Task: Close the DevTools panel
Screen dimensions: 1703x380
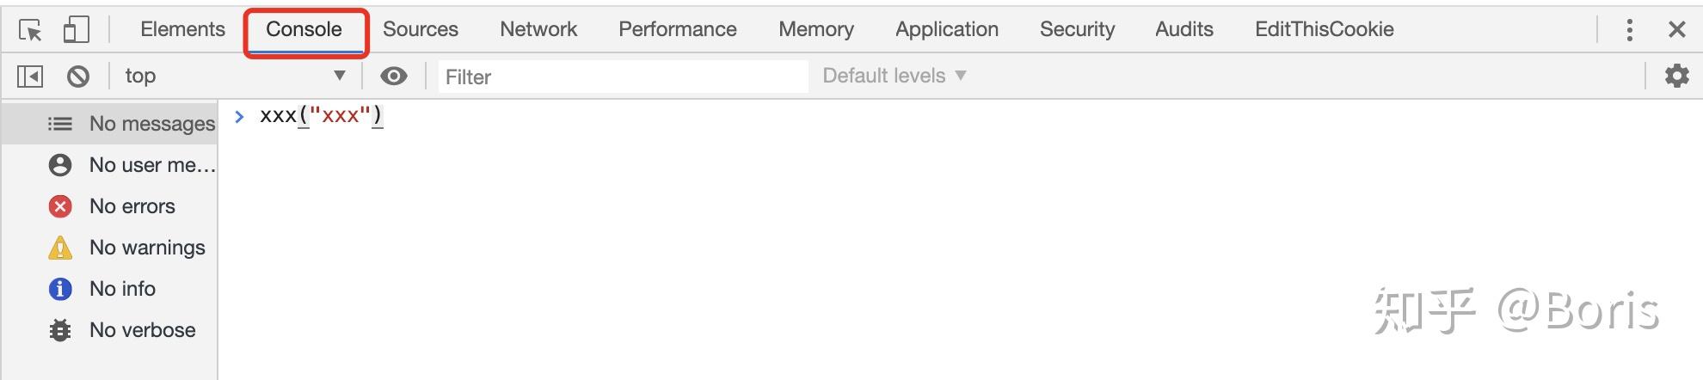Action: 1676,30
